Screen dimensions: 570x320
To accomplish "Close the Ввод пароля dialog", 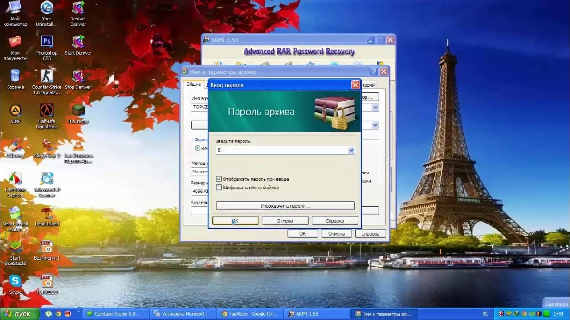I will [x=355, y=85].
